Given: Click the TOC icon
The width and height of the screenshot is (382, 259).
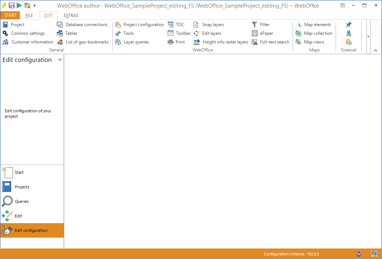Looking at the screenshot, I should pyautogui.click(x=176, y=24).
